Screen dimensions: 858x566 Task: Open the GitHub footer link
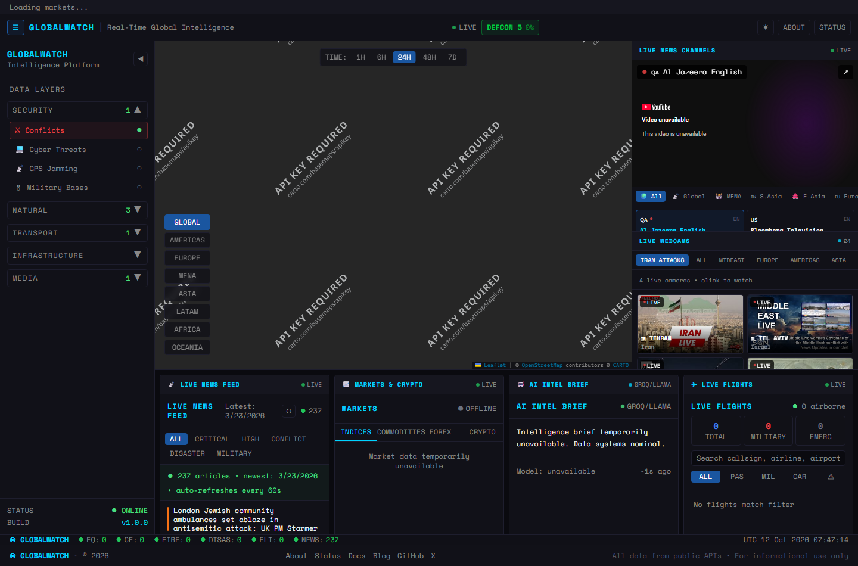(x=411, y=556)
